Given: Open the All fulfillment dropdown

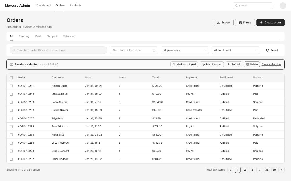Looking at the screenshot, I should (236, 50).
